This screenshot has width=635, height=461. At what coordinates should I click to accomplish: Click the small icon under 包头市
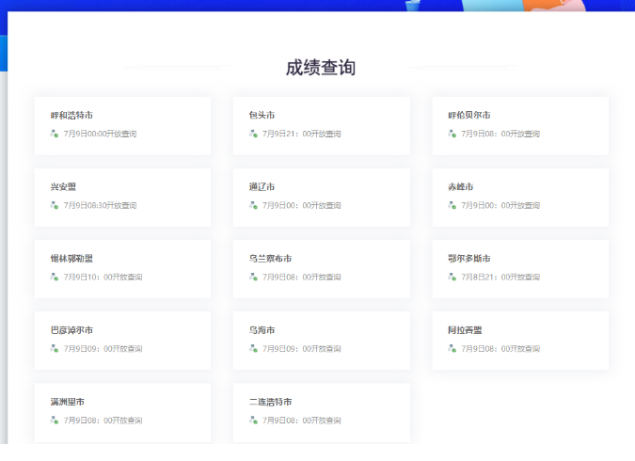click(253, 134)
